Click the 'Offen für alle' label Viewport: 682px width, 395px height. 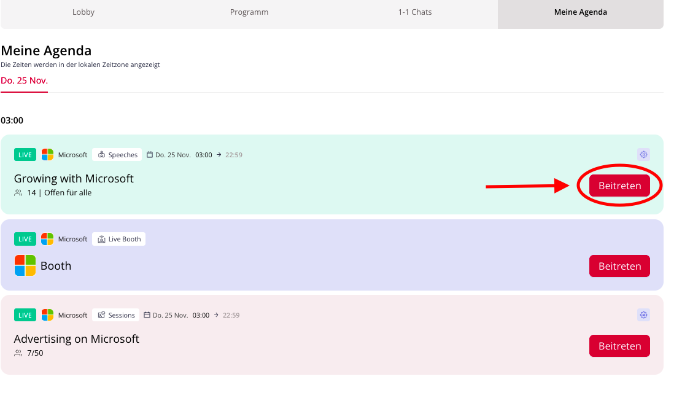(x=68, y=192)
